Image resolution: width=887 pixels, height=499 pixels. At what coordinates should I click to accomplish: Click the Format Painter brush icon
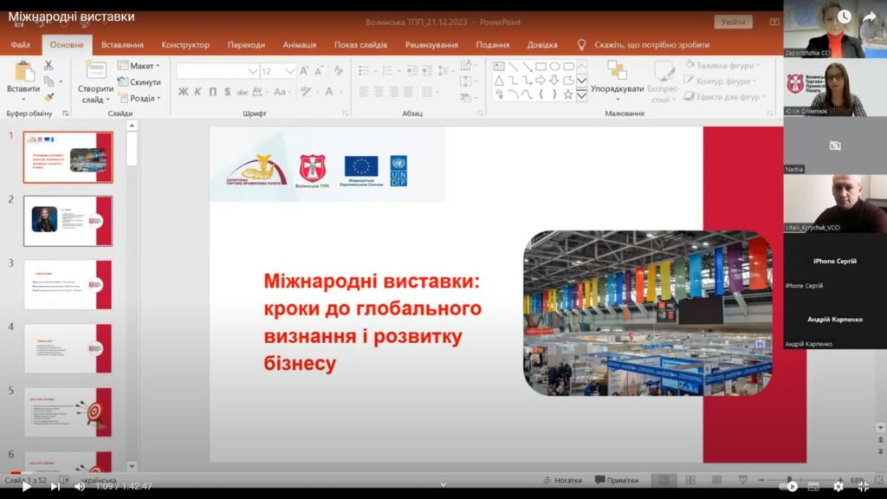coord(49,97)
